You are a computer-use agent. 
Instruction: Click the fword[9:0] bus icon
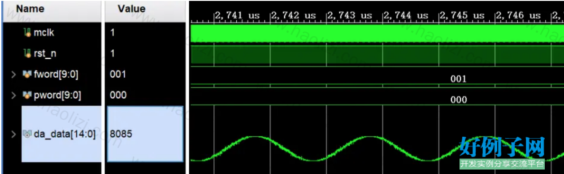tap(27, 74)
